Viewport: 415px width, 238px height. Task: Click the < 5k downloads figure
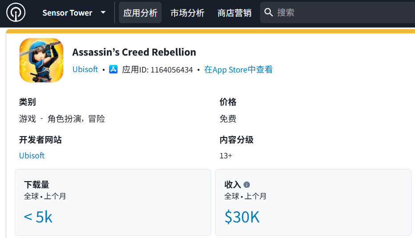tap(38, 217)
